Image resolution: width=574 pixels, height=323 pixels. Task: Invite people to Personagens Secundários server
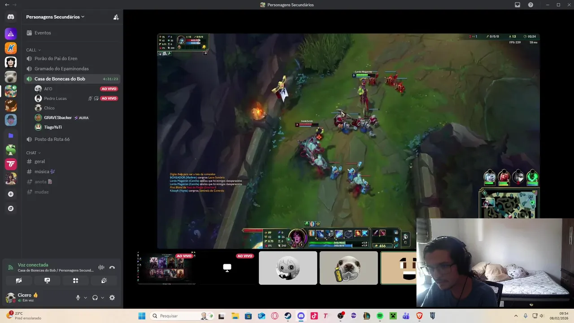(116, 17)
